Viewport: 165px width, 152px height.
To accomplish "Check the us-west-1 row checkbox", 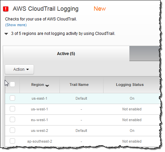I will pos(12,109).
